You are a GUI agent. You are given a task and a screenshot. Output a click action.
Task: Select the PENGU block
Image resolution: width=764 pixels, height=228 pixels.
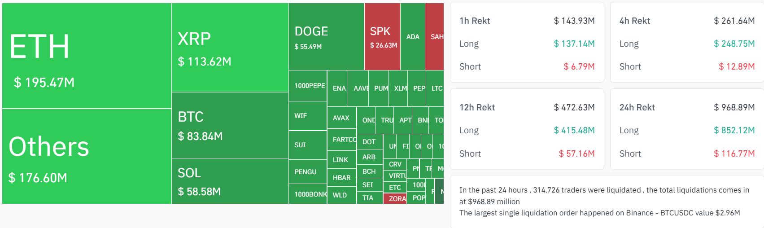click(x=308, y=172)
